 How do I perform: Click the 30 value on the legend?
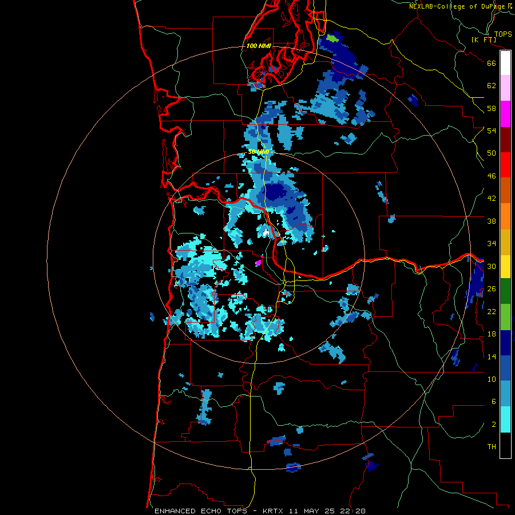(x=492, y=266)
